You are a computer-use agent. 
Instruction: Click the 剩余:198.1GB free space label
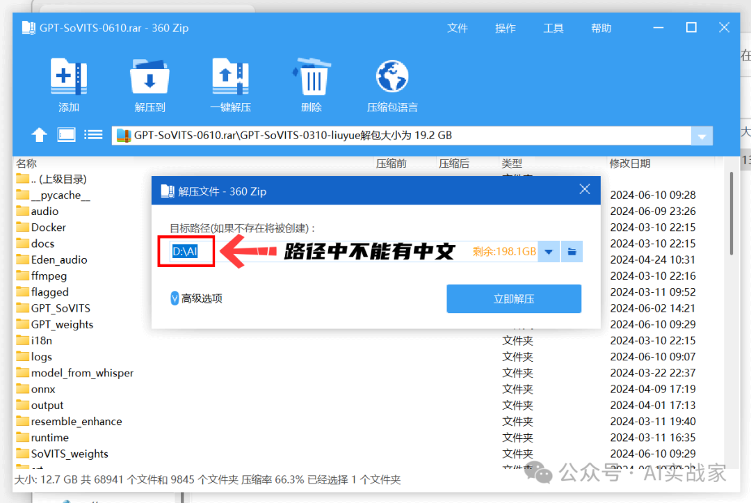(x=504, y=252)
